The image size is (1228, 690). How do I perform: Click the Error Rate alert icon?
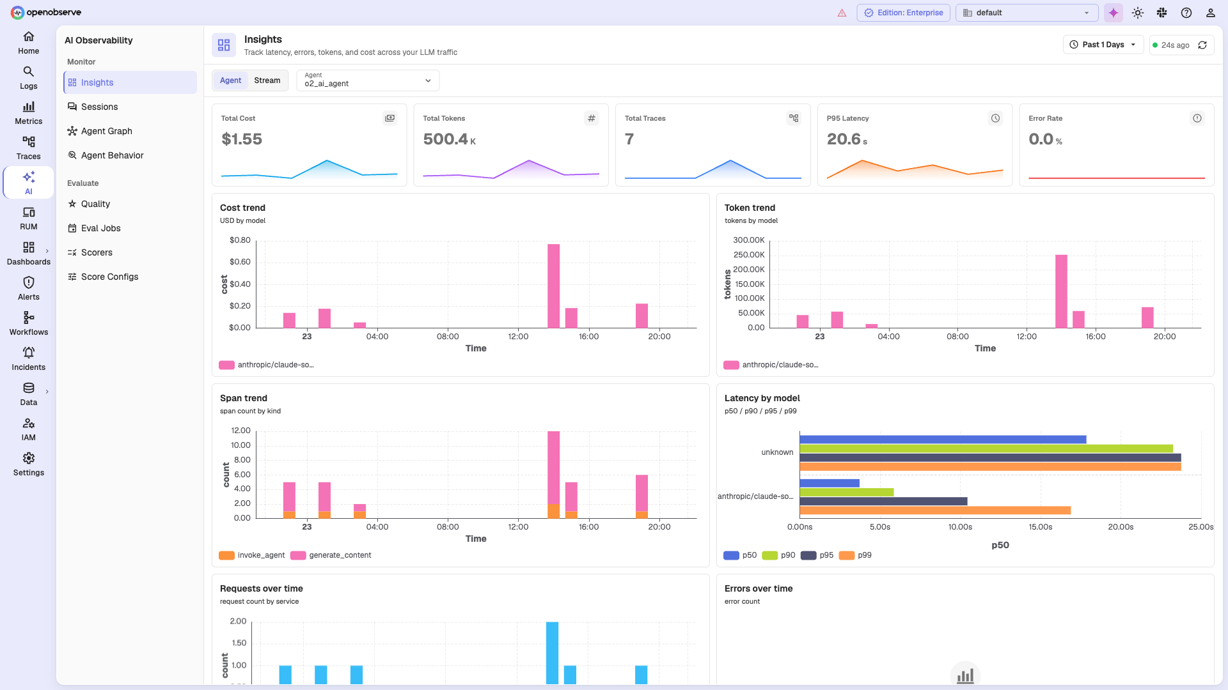click(1197, 118)
